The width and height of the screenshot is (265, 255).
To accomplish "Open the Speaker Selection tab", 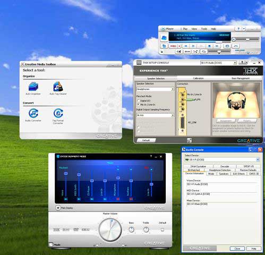I will 156,78.
